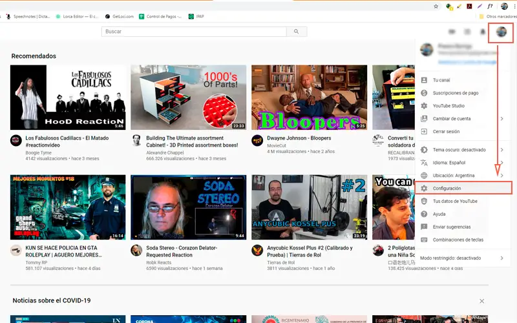Click the Tommy RP channel name
517x323 pixels.
36,263
